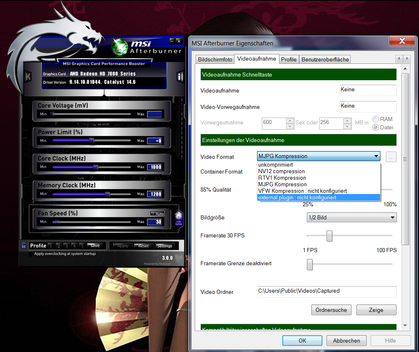Click the Ordnersuche button
The height and width of the screenshot is (352, 419).
point(331,310)
